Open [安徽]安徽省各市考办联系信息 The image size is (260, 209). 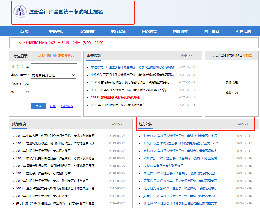point(163,166)
